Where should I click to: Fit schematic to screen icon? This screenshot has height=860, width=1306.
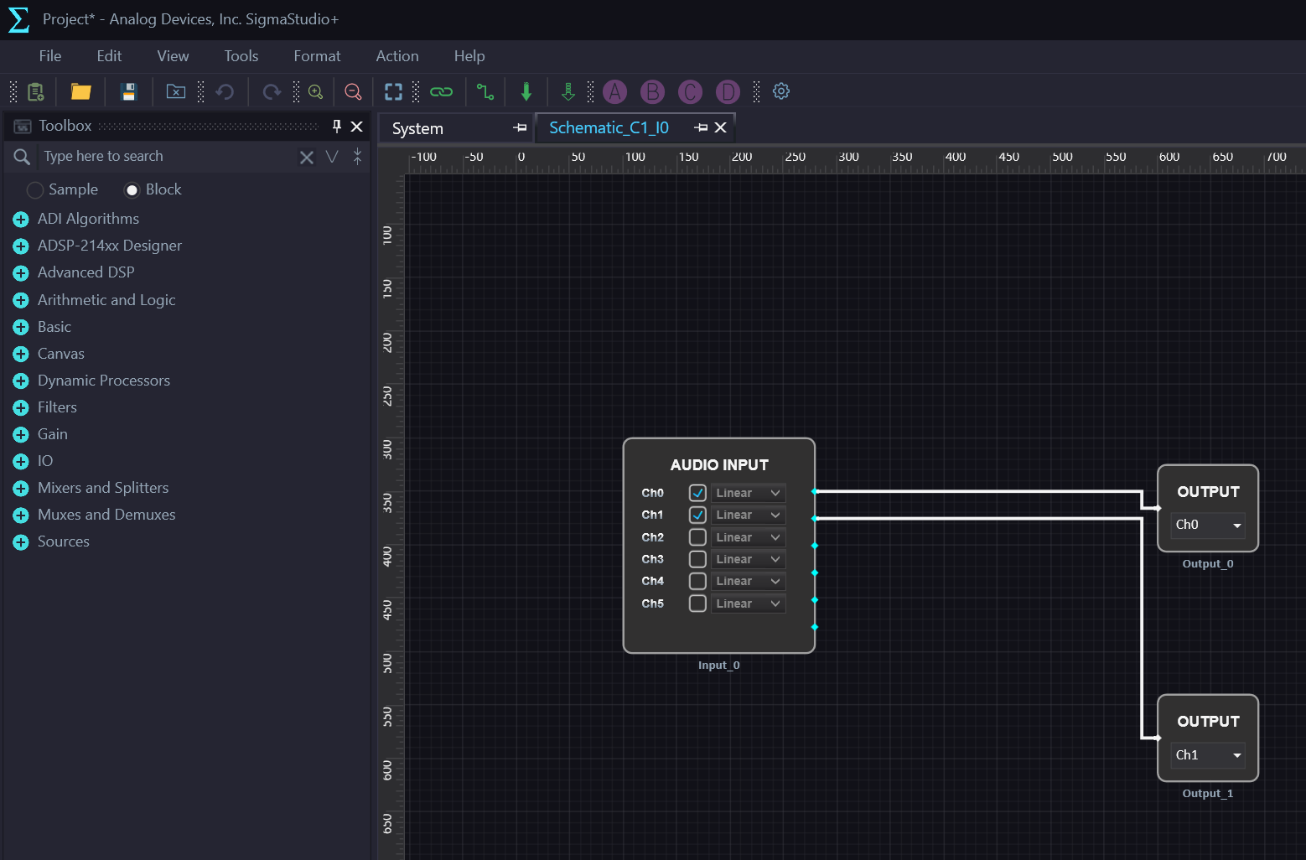[393, 91]
